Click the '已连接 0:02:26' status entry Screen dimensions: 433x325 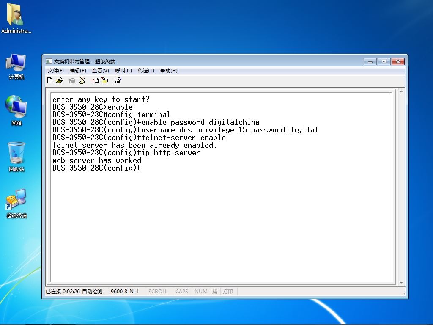pos(63,291)
